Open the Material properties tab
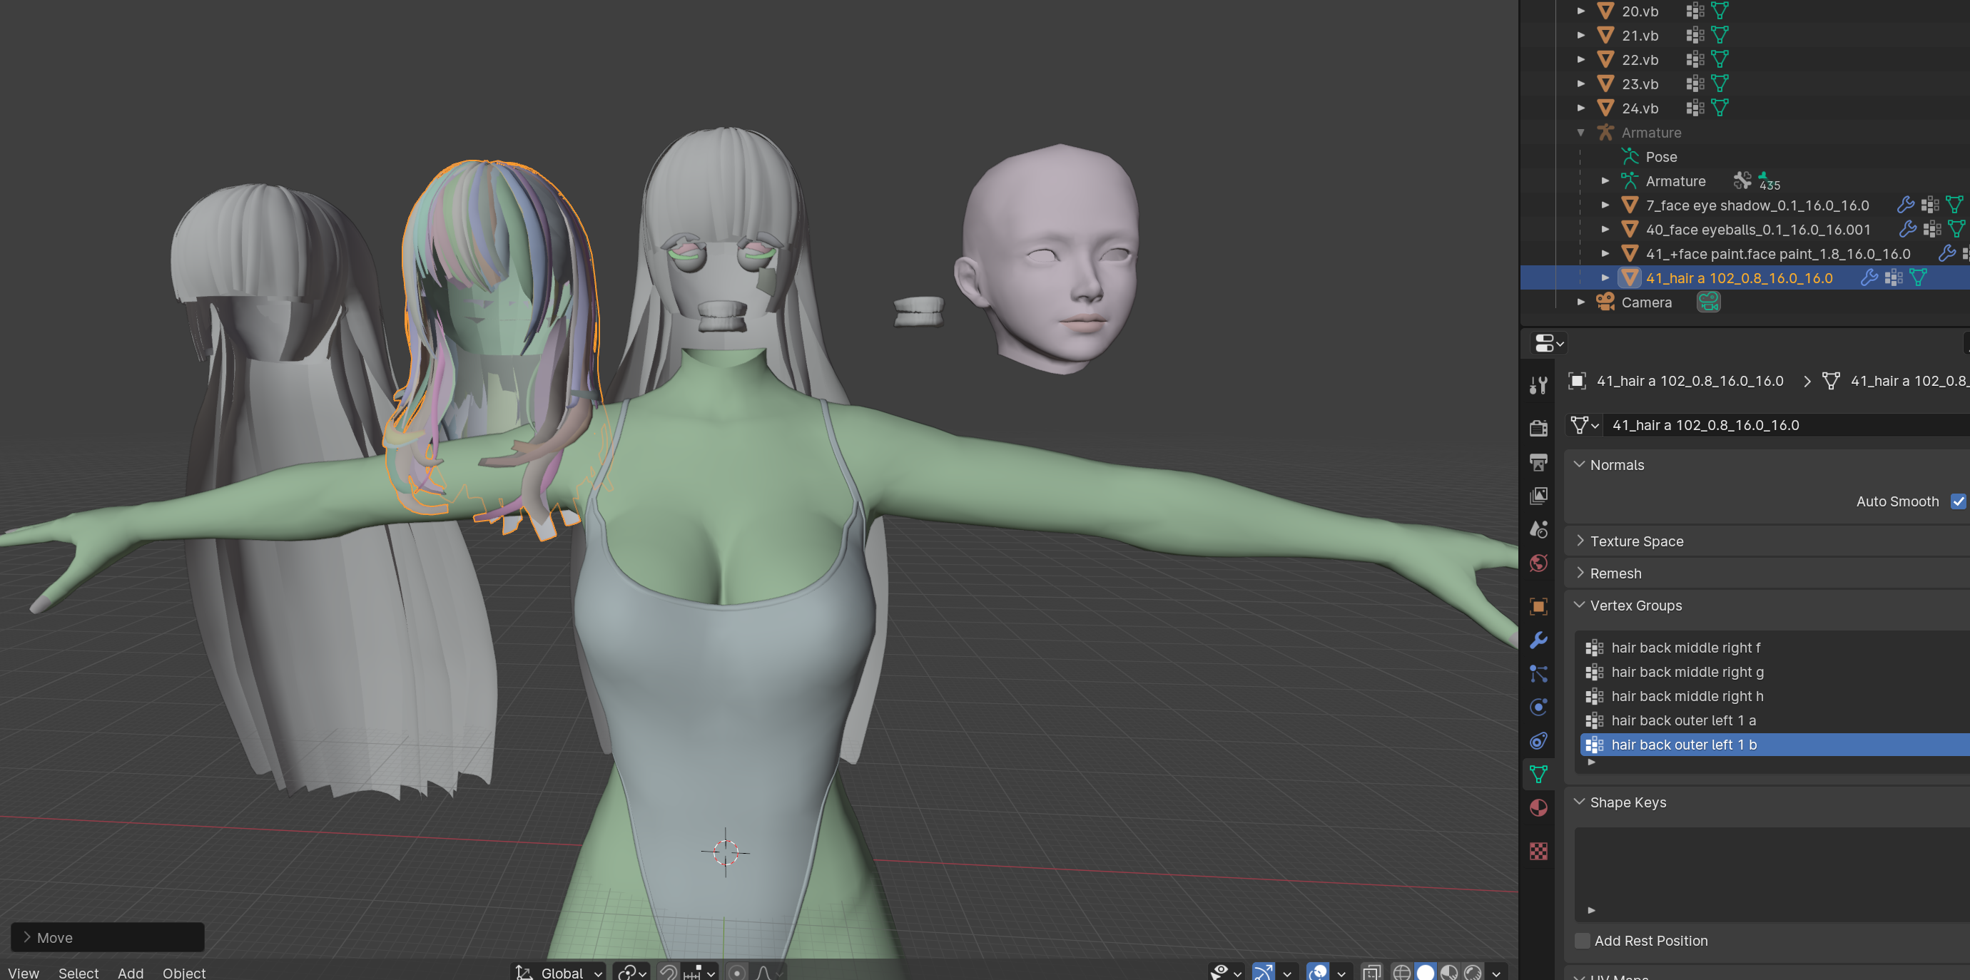 tap(1538, 809)
